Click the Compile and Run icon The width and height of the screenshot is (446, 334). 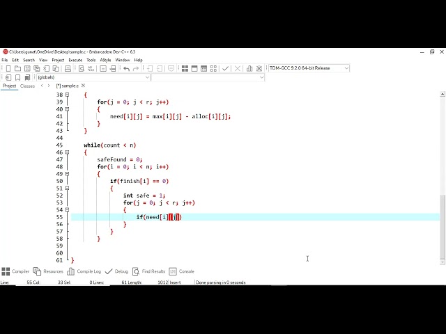pos(203,68)
